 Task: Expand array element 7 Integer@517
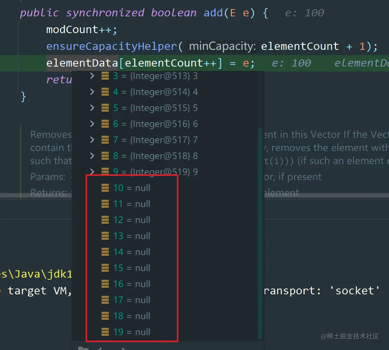[92, 140]
